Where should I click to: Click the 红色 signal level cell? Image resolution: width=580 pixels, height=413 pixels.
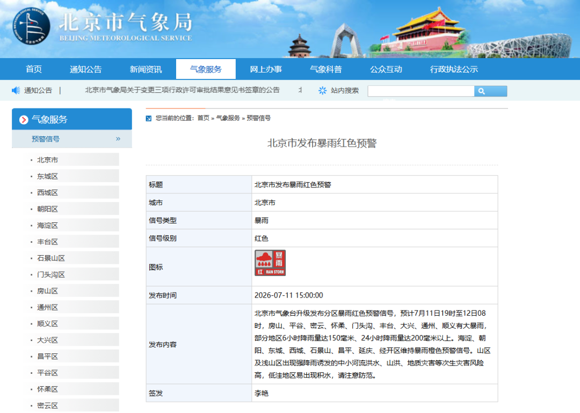tap(262, 238)
